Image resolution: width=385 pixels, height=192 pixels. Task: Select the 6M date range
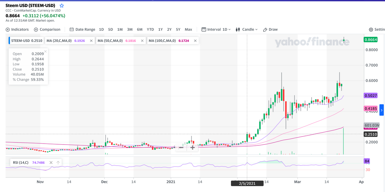click(140, 29)
